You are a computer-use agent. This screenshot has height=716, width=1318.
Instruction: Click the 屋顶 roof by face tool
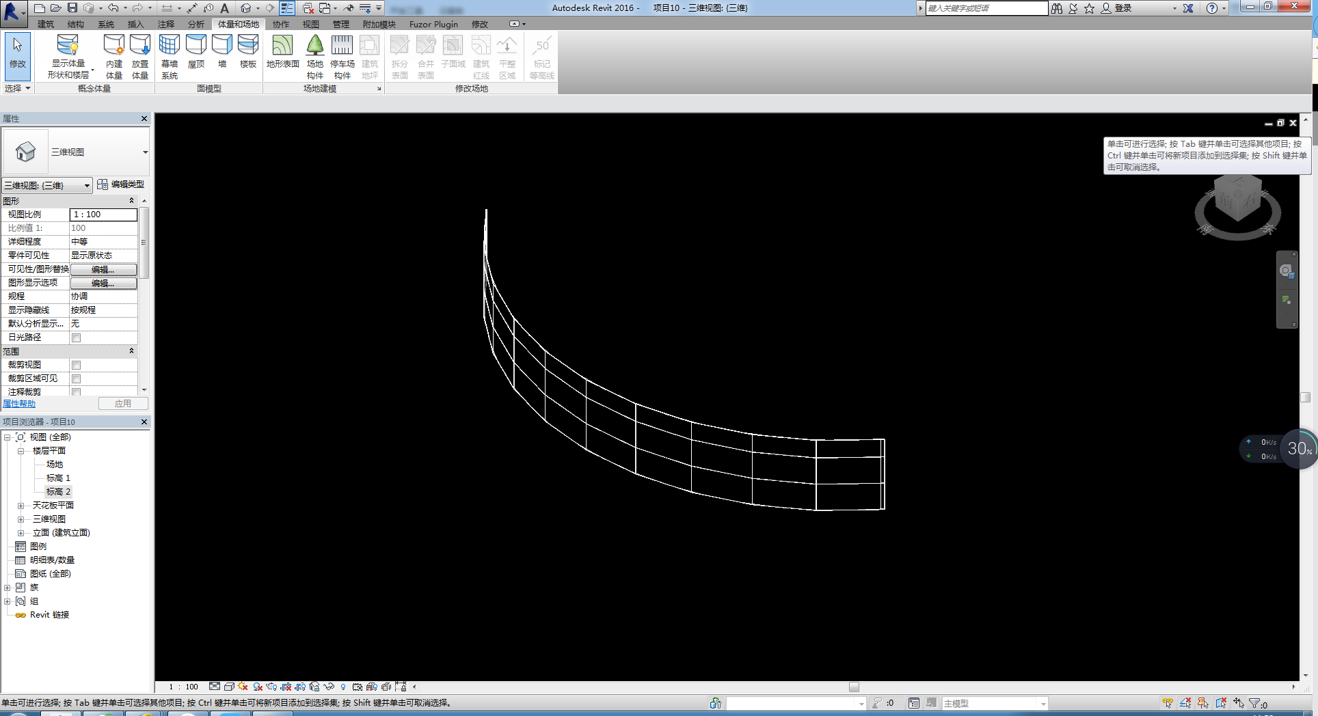(196, 52)
